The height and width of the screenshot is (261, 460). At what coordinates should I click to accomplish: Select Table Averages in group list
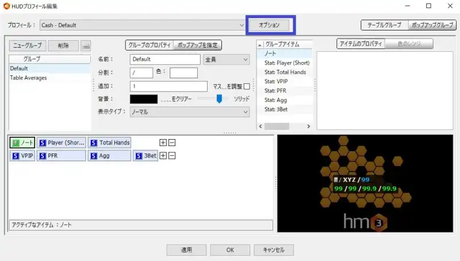29,78
